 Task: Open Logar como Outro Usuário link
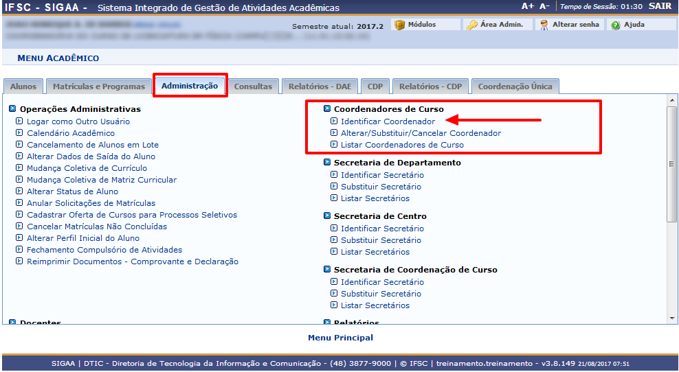click(78, 121)
